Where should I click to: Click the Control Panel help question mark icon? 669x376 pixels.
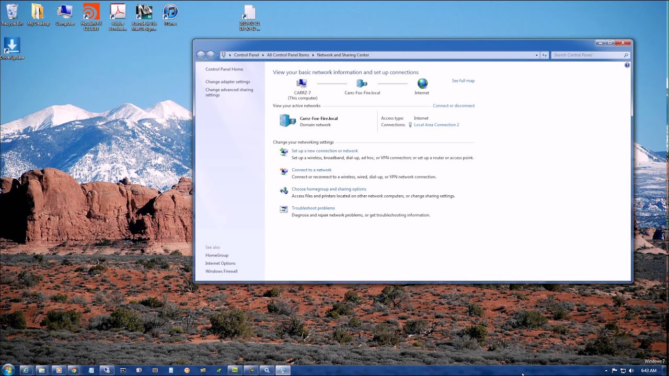click(627, 65)
